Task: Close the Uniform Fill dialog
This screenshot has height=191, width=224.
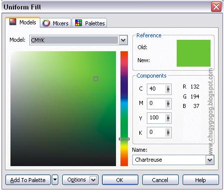Action: pyautogui.click(x=216, y=7)
